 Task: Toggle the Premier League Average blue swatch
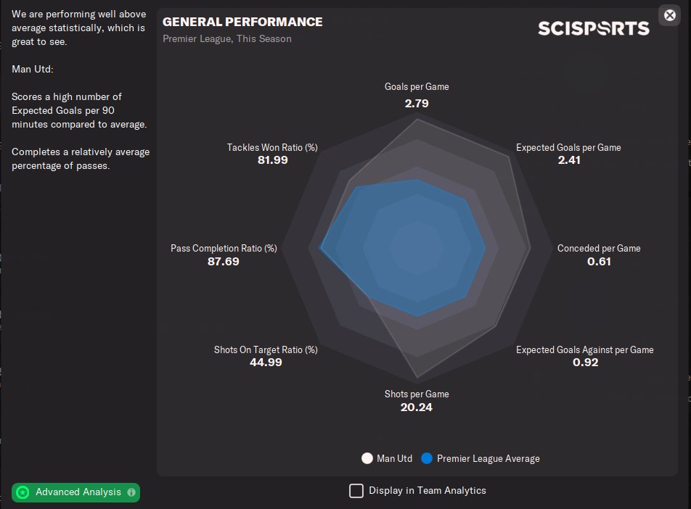click(427, 458)
